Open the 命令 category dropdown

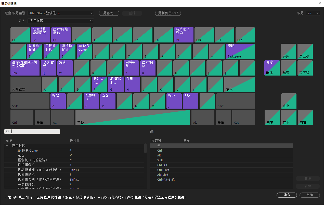click(60, 21)
